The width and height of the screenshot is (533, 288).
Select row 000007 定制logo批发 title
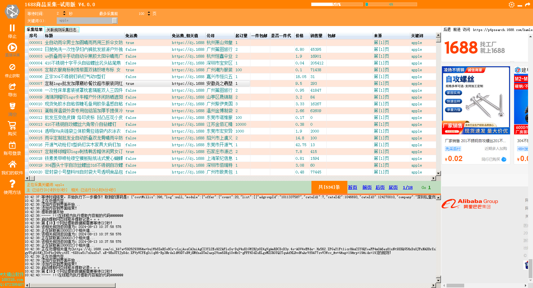click(x=84, y=84)
